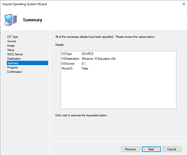
Task: Click the MoveOS False entry
Action: (x=75, y=68)
